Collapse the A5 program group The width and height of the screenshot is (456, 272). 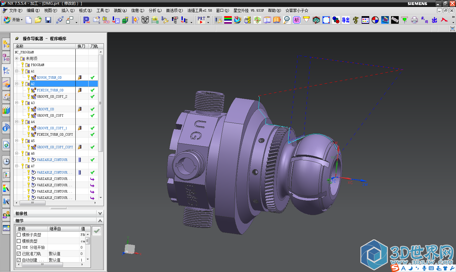17,141
